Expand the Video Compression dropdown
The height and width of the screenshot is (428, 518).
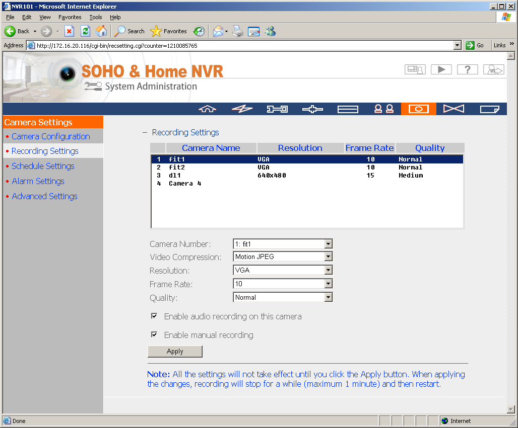(x=328, y=256)
